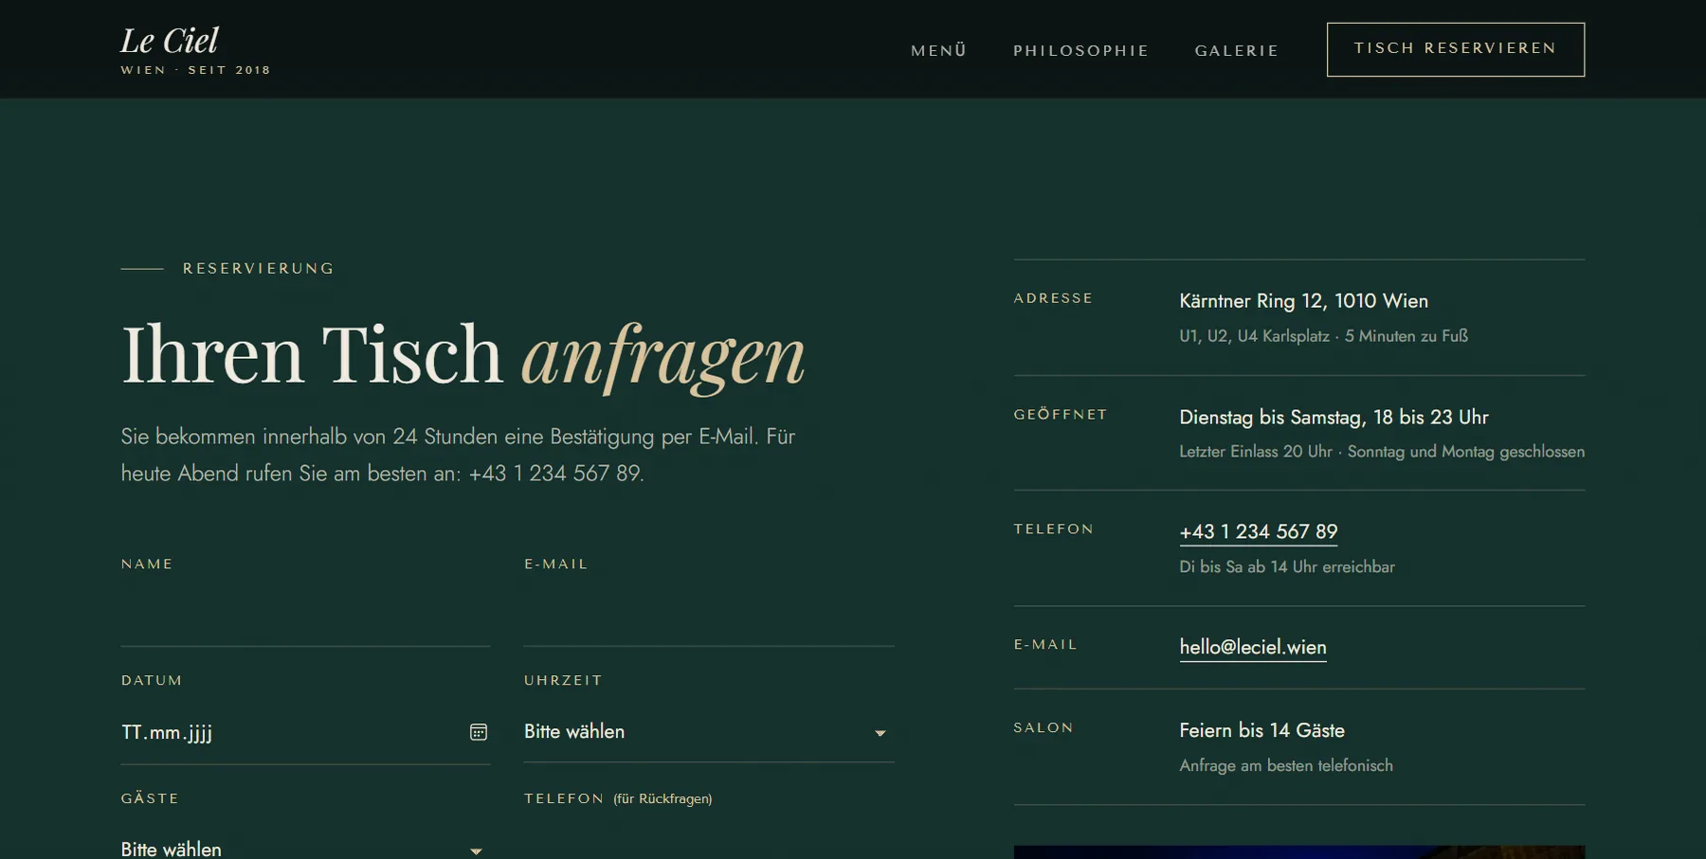
Task: Select the Uhrzeit 'Bitte wählen' combo box
Action: (709, 732)
